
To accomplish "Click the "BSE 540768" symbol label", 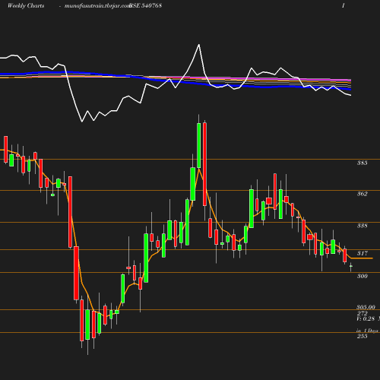I will pos(145,5).
